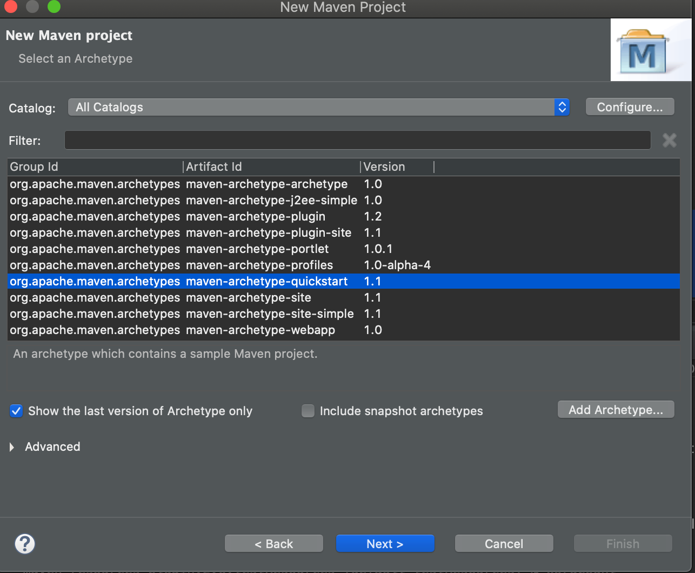This screenshot has width=695, height=573.
Task: Select maven-archetype-portlet row
Action: click(x=344, y=249)
